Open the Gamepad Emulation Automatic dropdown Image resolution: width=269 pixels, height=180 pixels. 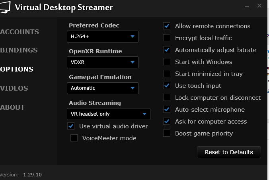[103, 88]
